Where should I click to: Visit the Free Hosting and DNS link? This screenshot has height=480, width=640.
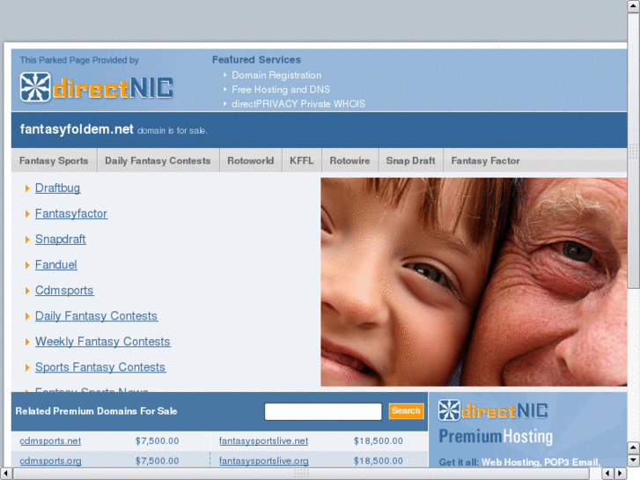(281, 90)
